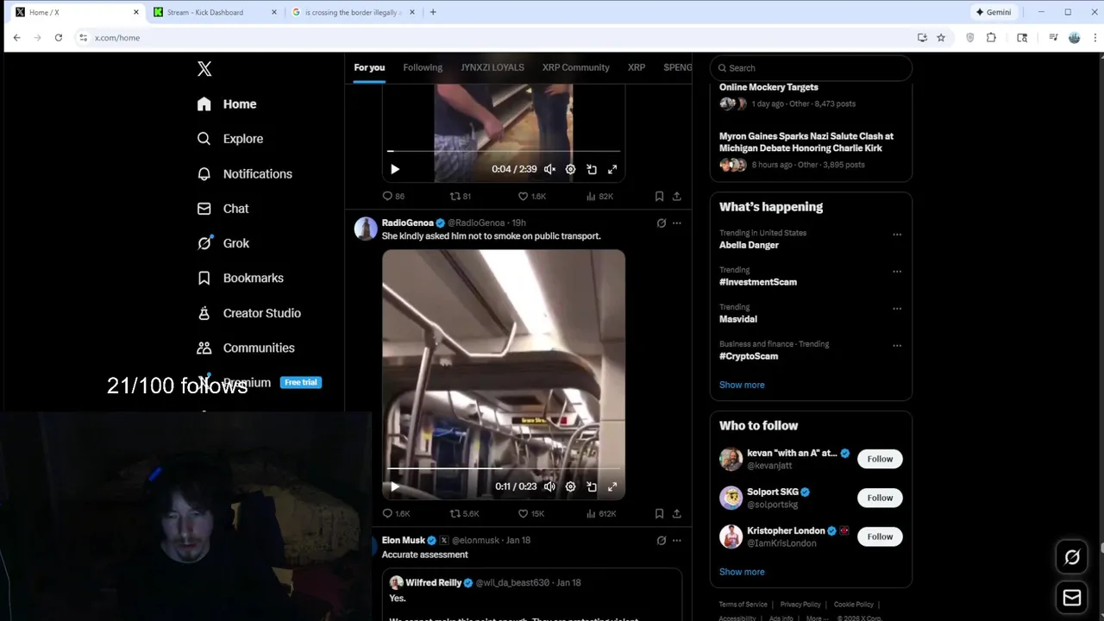Switch to Stream - Kick Dashboard browser tab

pyautogui.click(x=214, y=12)
